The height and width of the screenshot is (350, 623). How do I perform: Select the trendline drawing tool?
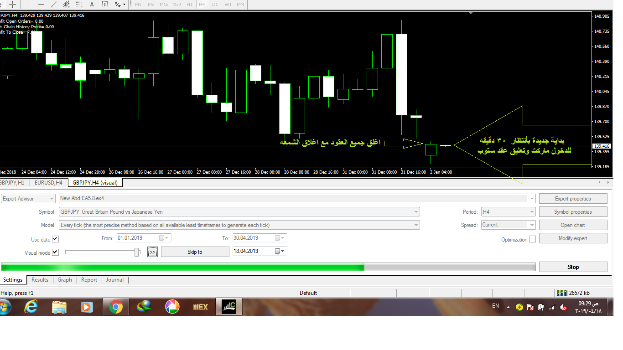click(x=54, y=4)
